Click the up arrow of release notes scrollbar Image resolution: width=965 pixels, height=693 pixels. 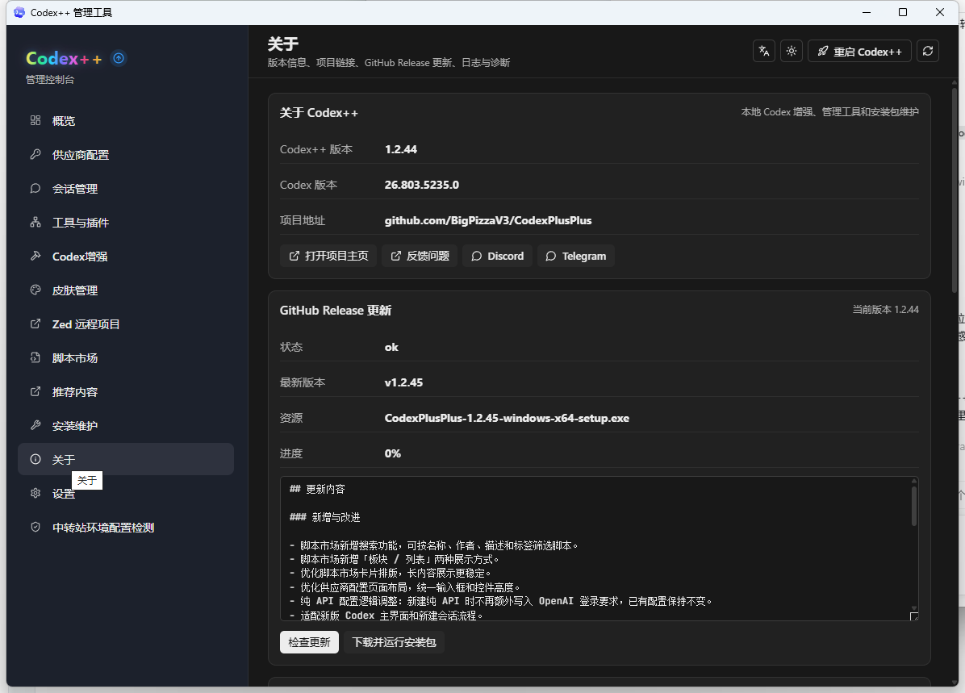coord(914,481)
